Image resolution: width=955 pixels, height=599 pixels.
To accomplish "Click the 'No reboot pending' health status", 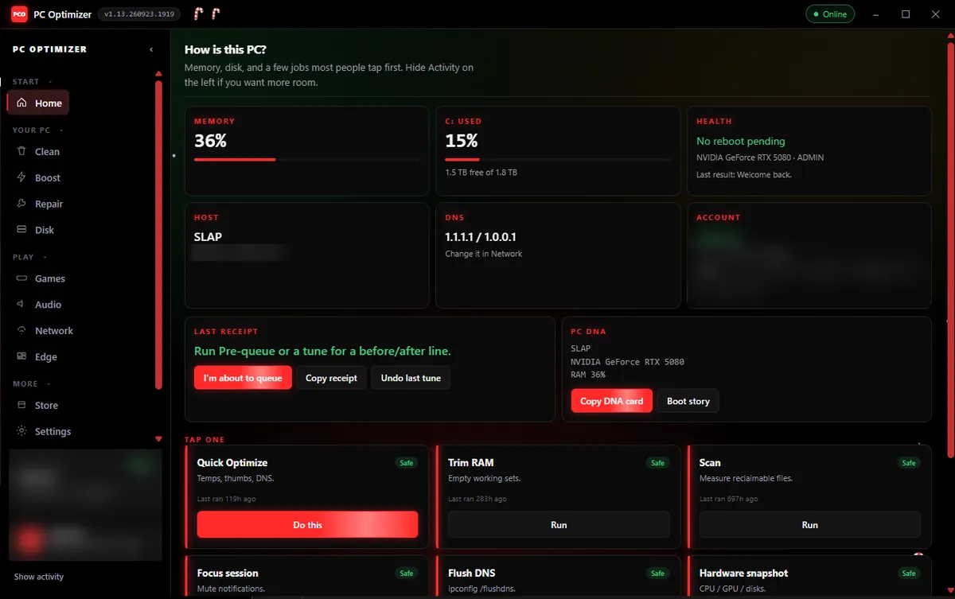I will (x=741, y=141).
